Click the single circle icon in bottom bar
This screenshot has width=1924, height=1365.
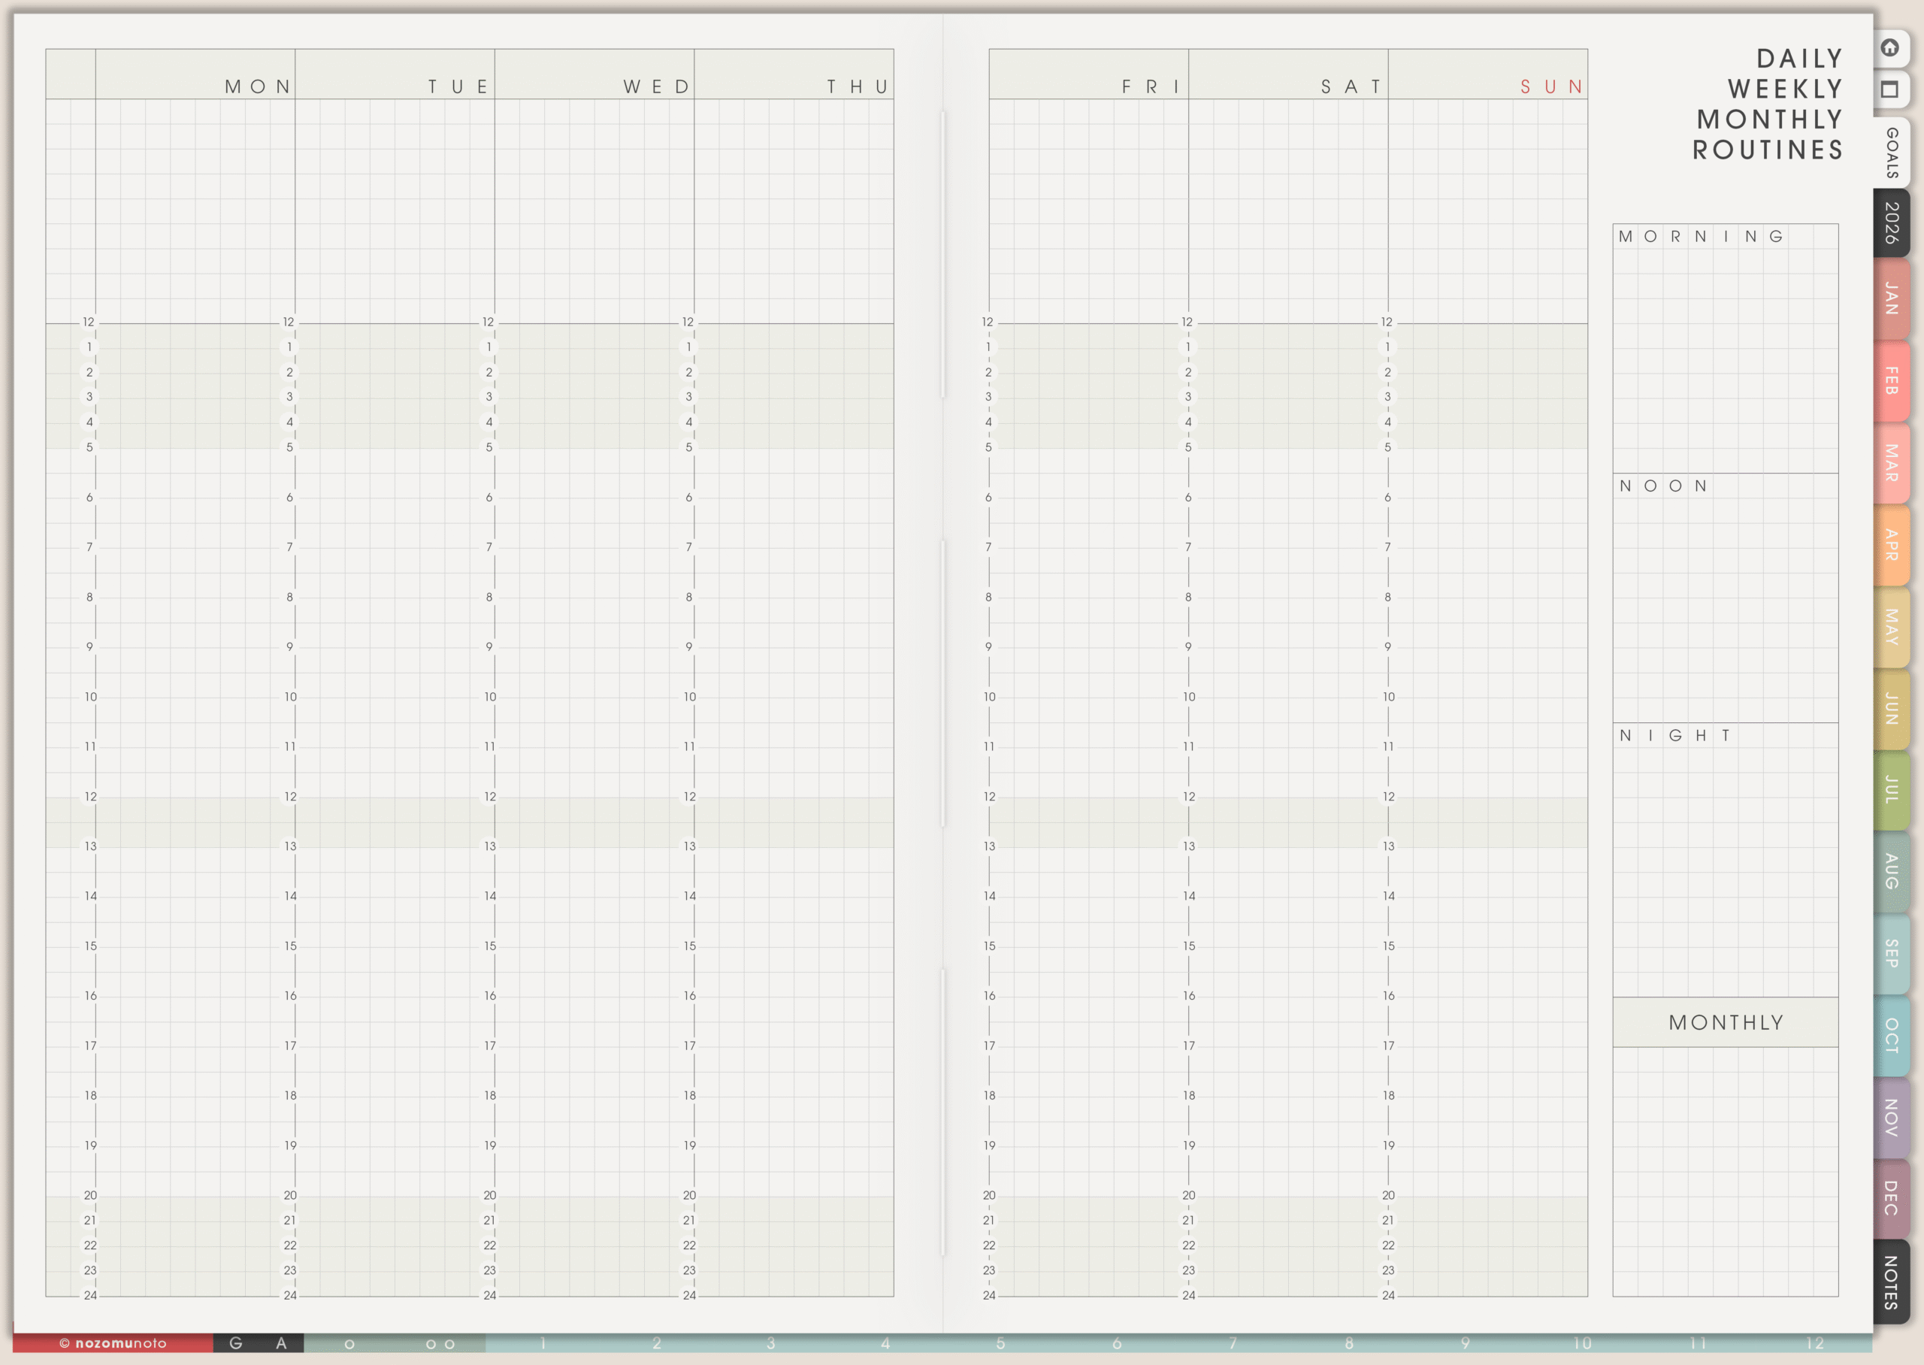pyautogui.click(x=349, y=1344)
